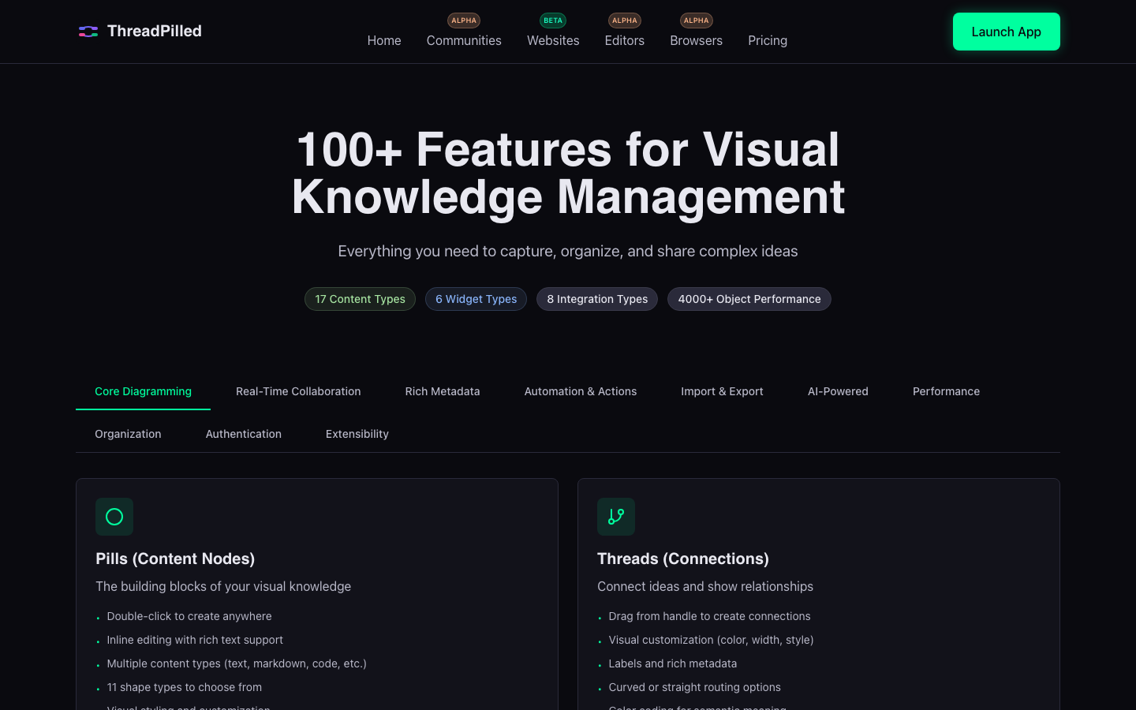Switch to Real-Time Collaboration tab

298,391
